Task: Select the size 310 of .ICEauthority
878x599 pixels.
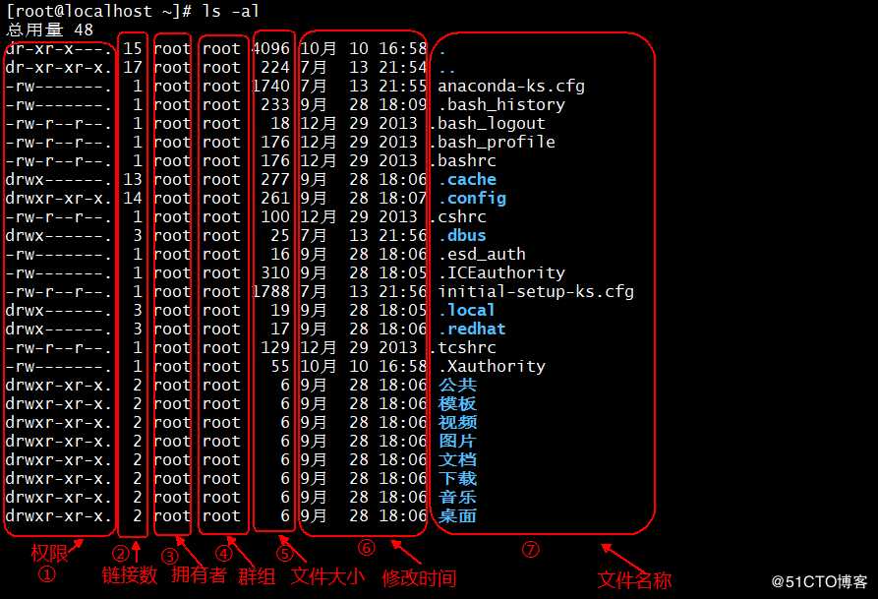Action: pyautogui.click(x=275, y=272)
